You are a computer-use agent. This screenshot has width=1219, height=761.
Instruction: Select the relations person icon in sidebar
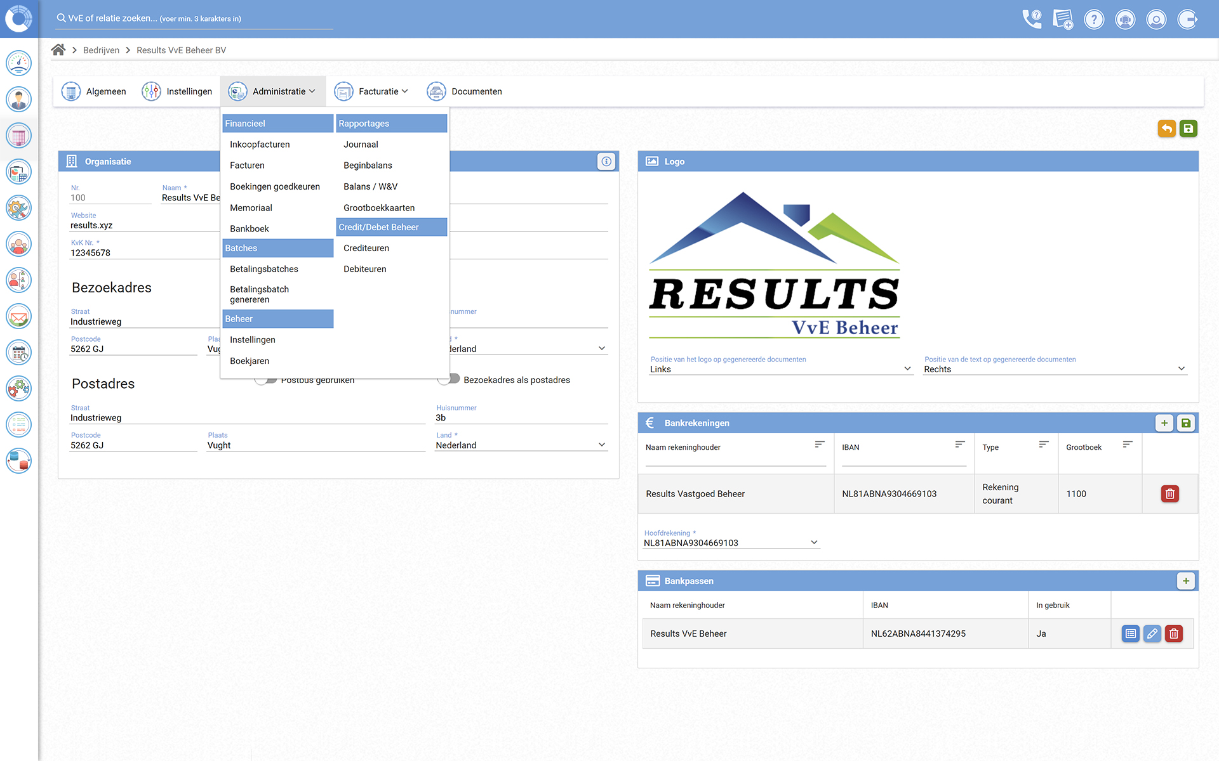tap(18, 99)
